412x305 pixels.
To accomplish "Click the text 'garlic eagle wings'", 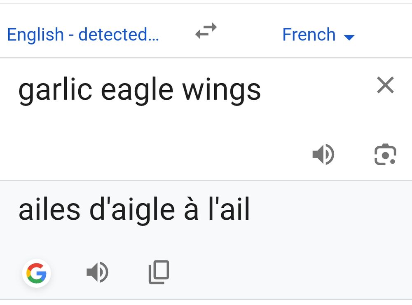I will pyautogui.click(x=140, y=89).
